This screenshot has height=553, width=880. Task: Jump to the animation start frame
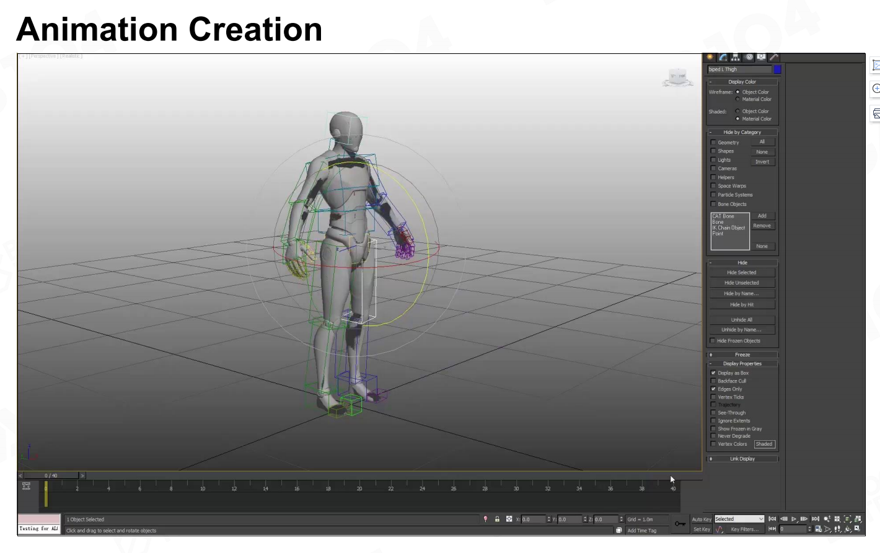(772, 519)
